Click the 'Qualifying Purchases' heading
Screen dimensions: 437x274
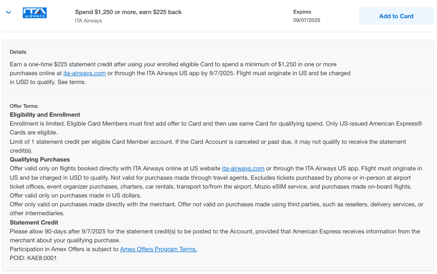[x=40, y=160]
